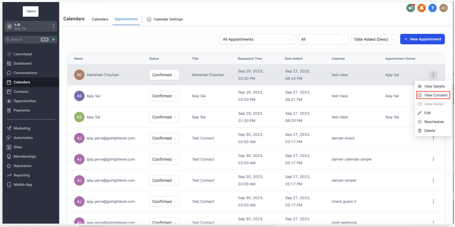The image size is (455, 227).
Task: Open the AS user profile avatar
Action: [443, 8]
